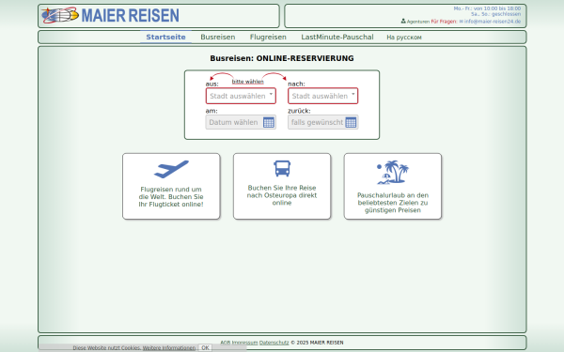Switch to the Startseite tab
This screenshot has height=352, width=564.
coord(165,37)
